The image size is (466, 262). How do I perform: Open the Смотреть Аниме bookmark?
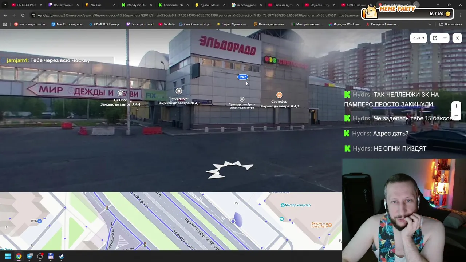point(382,24)
